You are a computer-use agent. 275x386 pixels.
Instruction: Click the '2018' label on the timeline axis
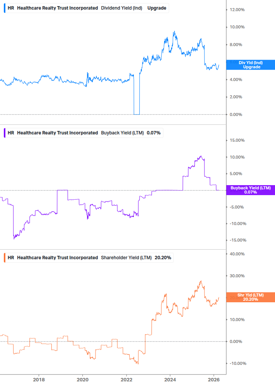pyautogui.click(x=39, y=379)
